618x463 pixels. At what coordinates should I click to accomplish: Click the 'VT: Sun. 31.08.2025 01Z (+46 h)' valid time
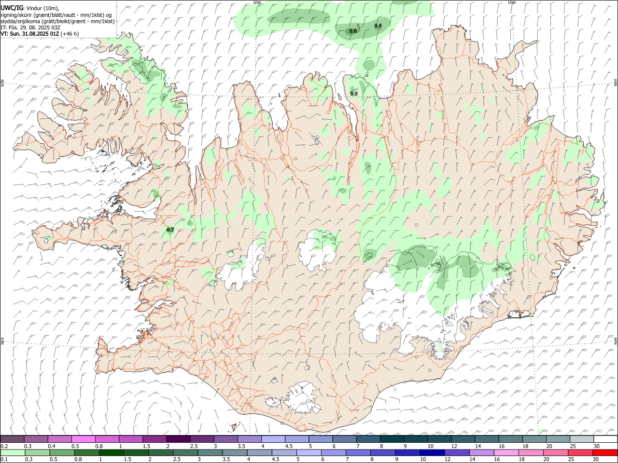40,34
